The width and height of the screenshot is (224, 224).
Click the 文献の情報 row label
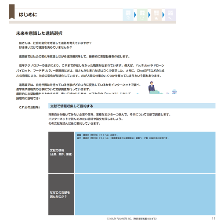tap(61, 152)
